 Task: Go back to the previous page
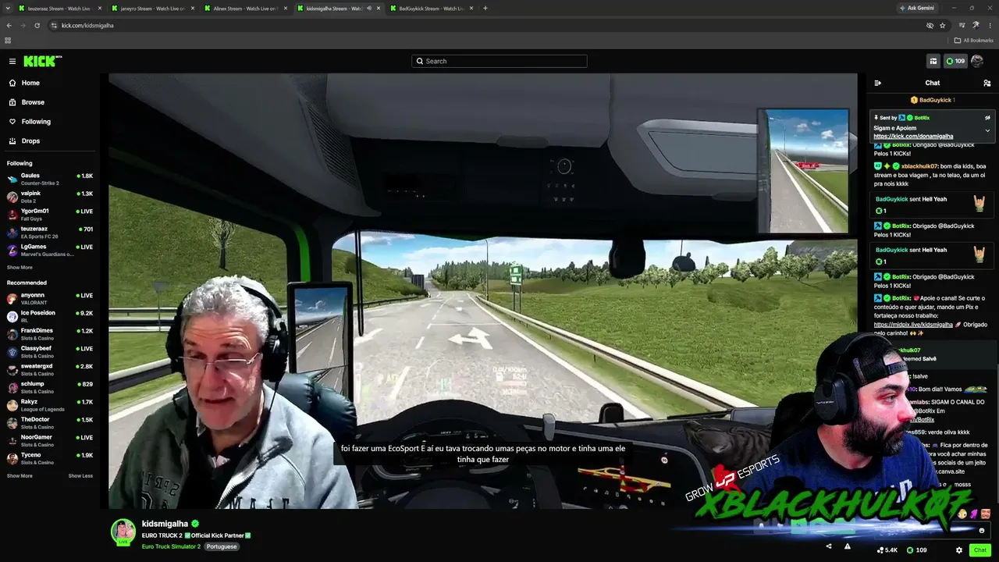(9, 25)
